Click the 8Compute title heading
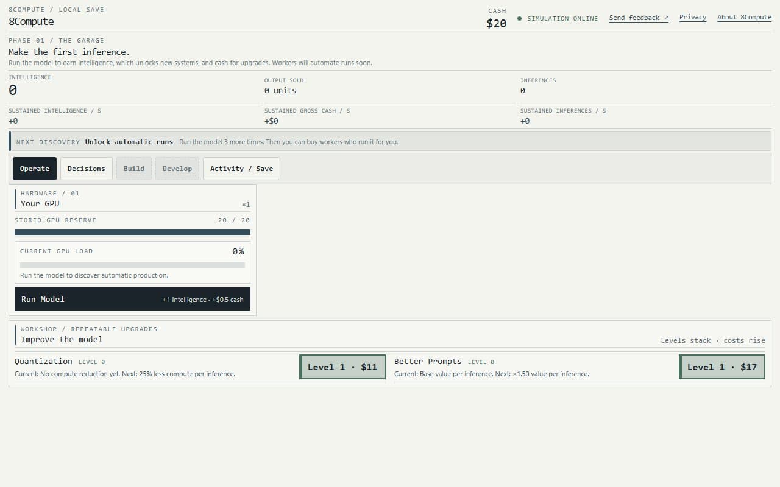This screenshot has width=780, height=487. [31, 21]
